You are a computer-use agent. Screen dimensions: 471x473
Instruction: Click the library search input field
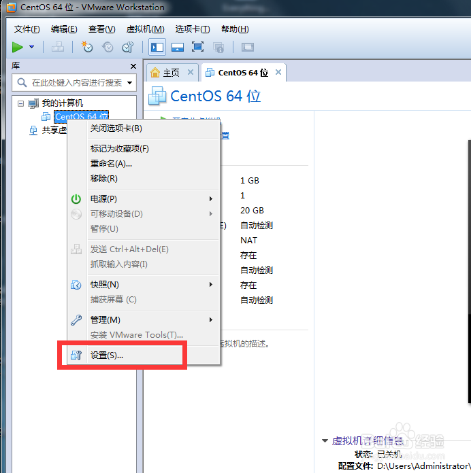74,82
